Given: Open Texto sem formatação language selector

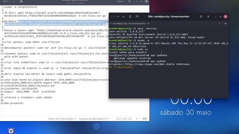Looking at the screenshot, I should [62, 119].
